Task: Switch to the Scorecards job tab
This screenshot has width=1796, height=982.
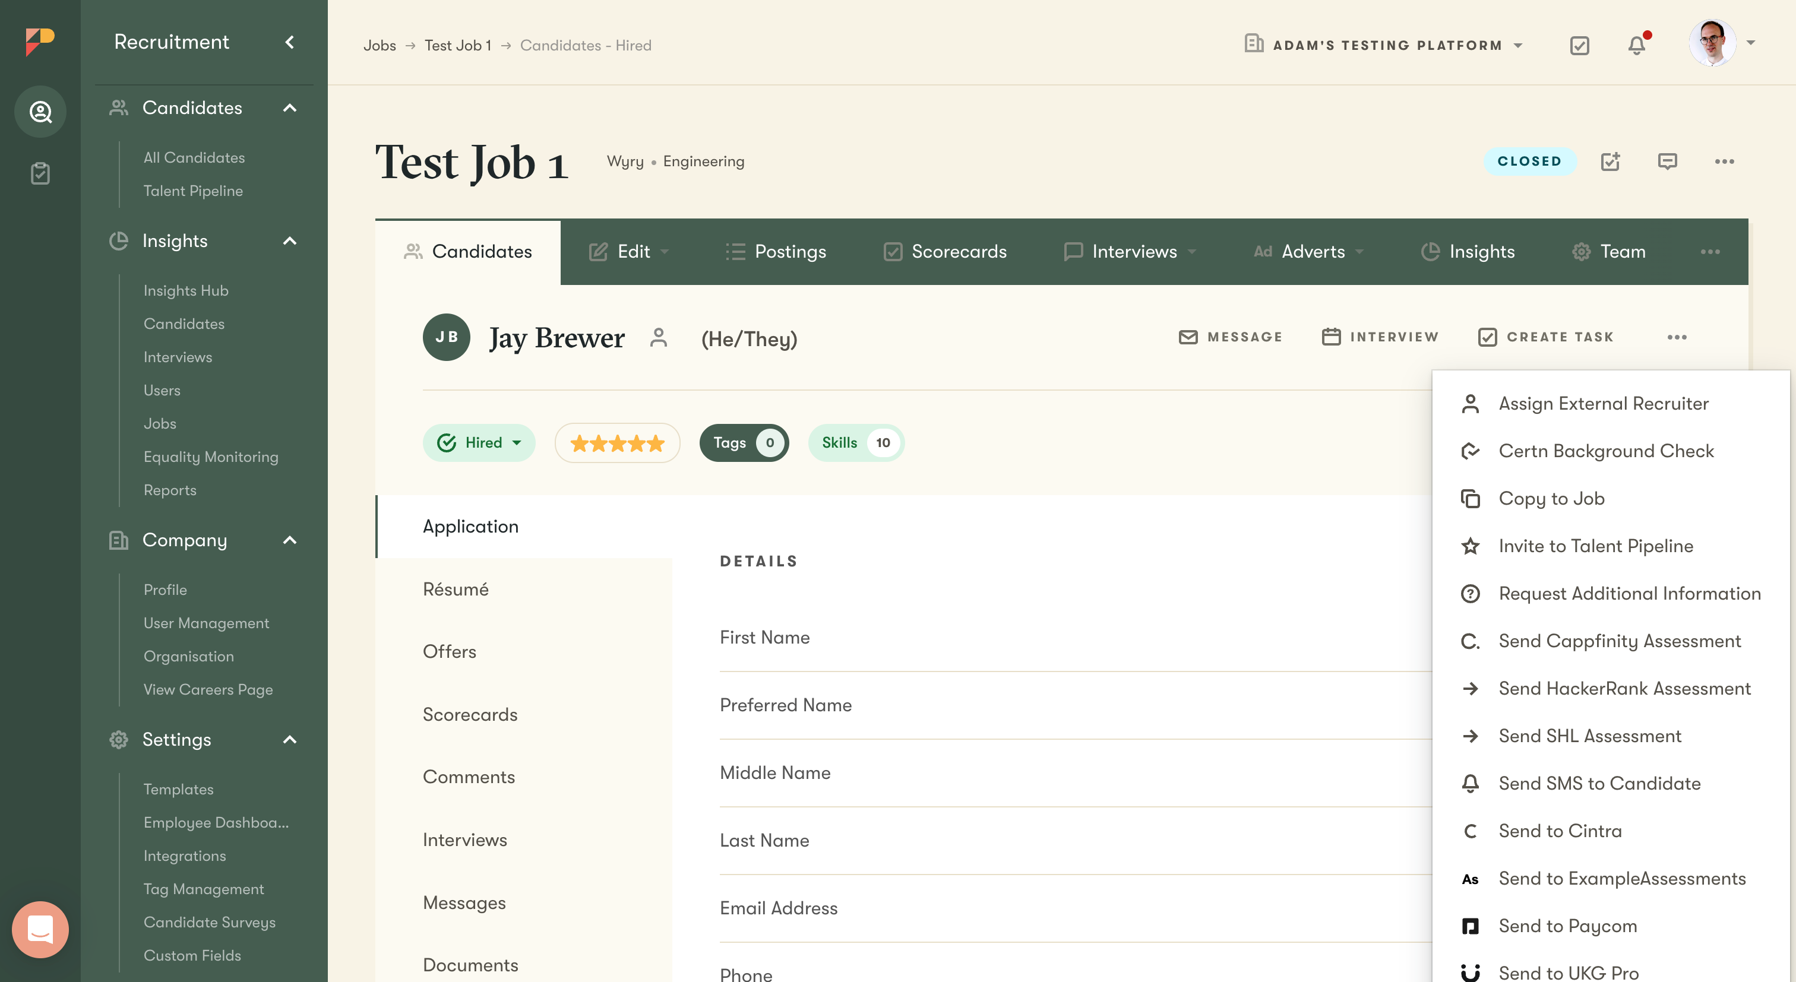Action: click(946, 252)
